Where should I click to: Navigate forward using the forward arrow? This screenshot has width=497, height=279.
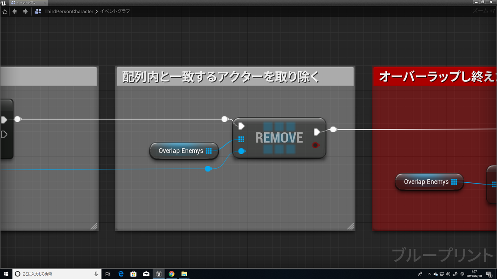(25, 12)
